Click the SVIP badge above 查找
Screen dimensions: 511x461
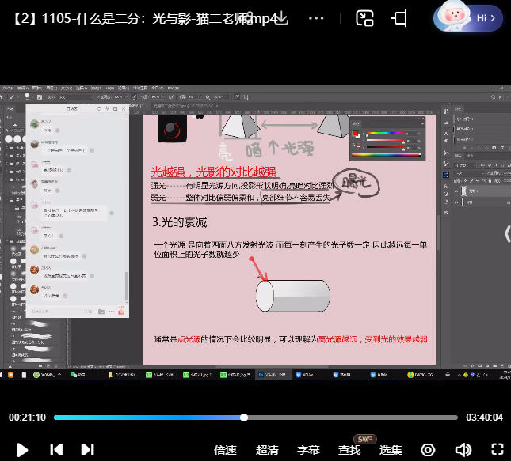[x=365, y=439]
